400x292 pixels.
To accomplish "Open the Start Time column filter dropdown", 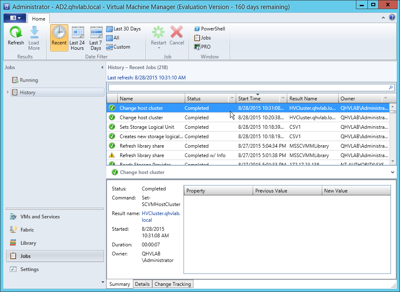I will pyautogui.click(x=283, y=98).
